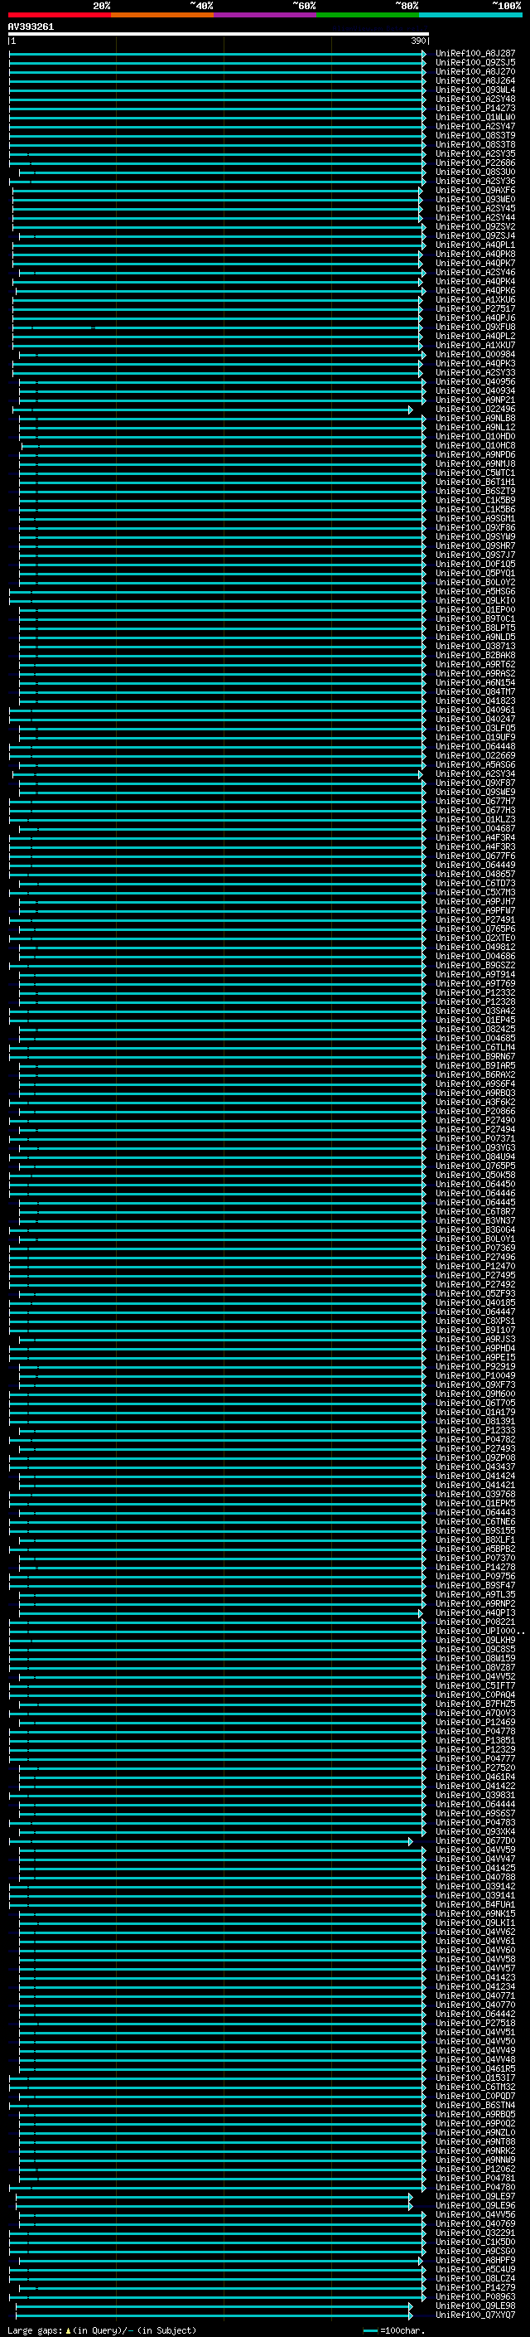Select hit label UniRef100_P20866
The height and width of the screenshot is (2337, 530).
pos(475,1112)
